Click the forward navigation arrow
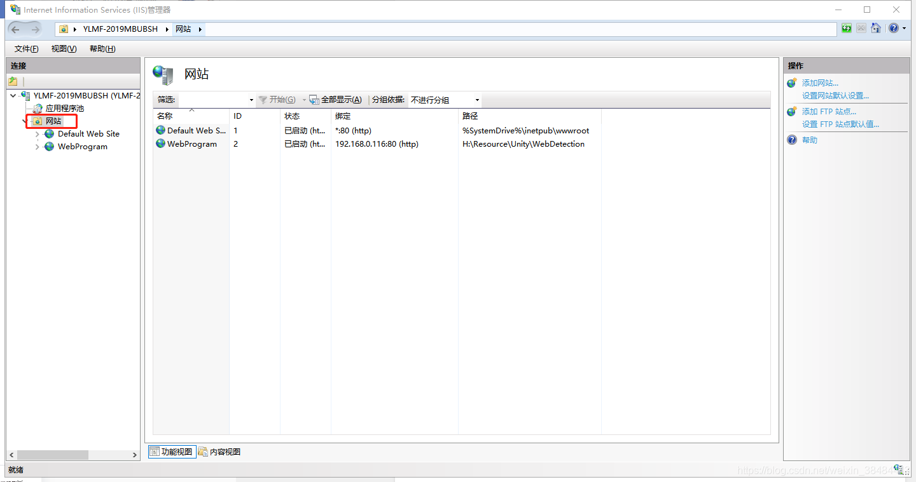Viewport: 916px width, 482px height. pos(34,29)
